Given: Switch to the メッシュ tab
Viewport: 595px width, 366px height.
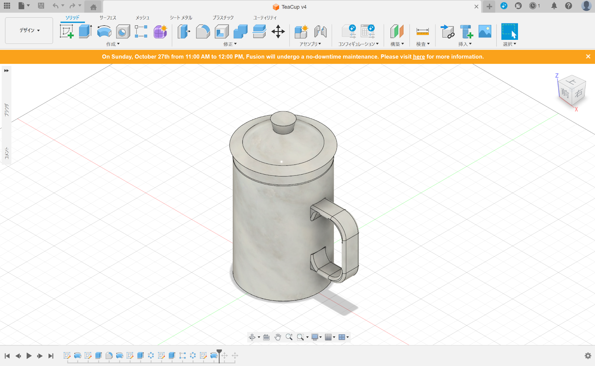Looking at the screenshot, I should (142, 17).
